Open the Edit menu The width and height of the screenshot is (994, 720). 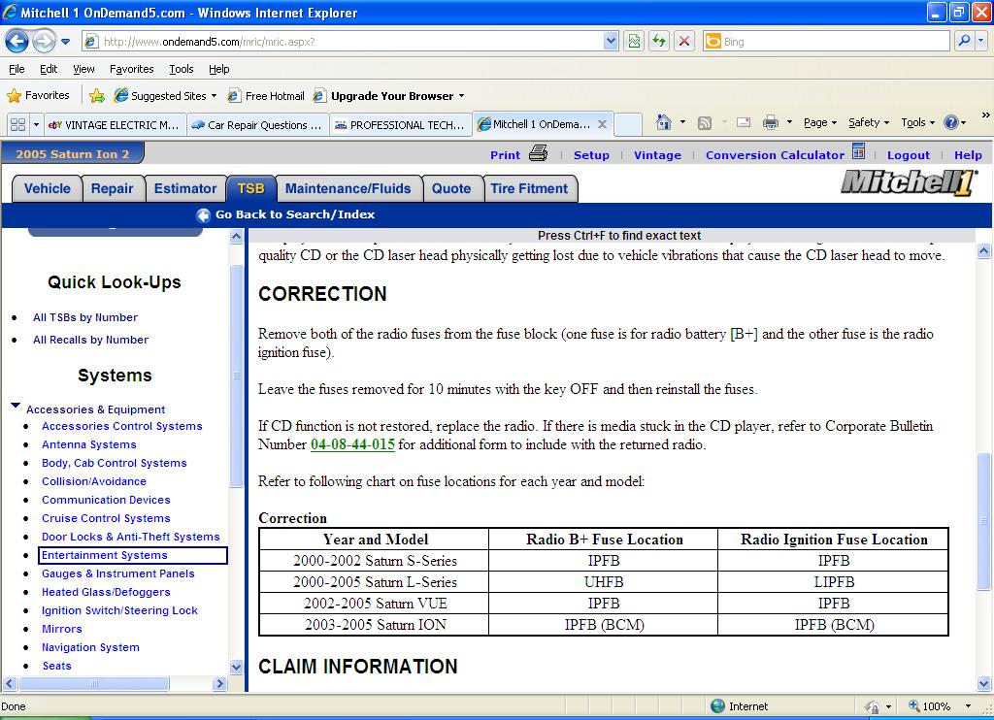[49, 69]
